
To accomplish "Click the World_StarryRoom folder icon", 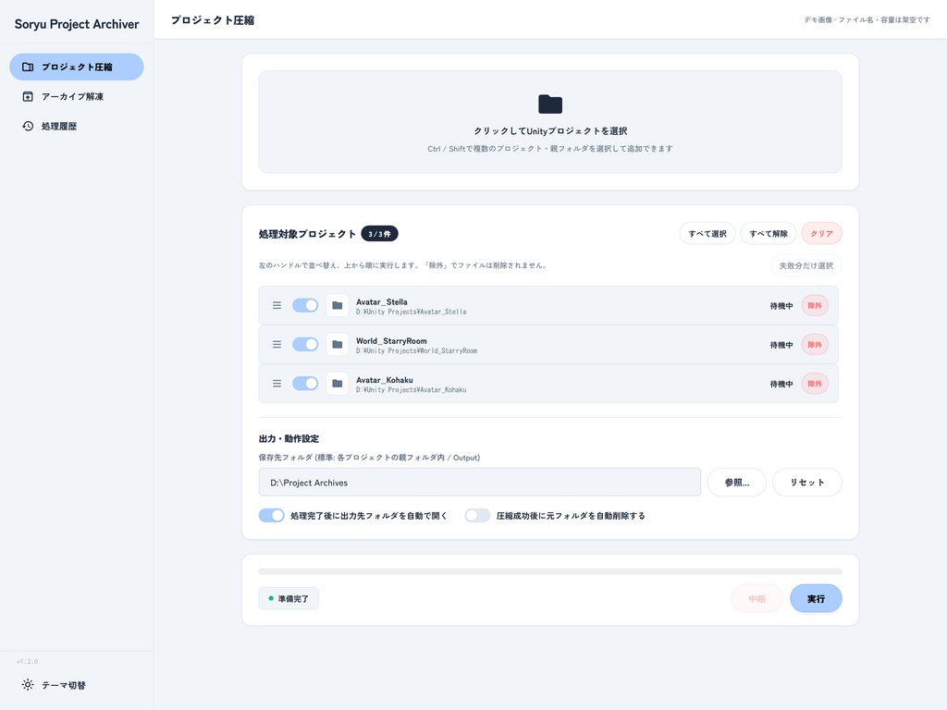I will coord(337,344).
